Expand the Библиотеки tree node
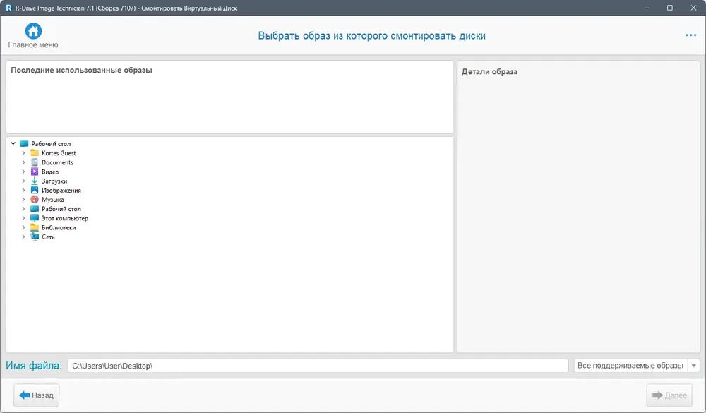The height and width of the screenshot is (413, 706). coord(23,228)
